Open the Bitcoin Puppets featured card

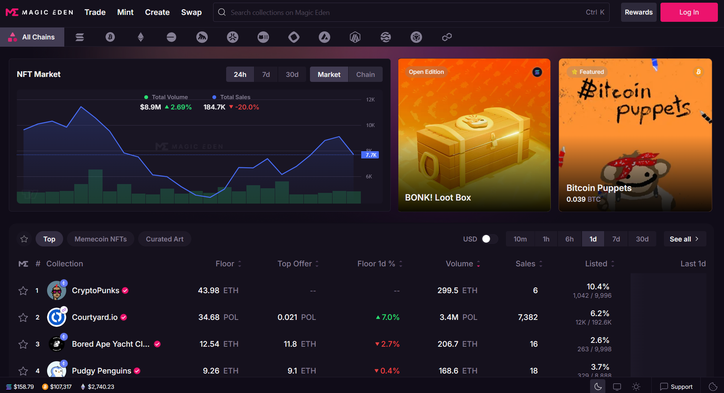pos(635,135)
